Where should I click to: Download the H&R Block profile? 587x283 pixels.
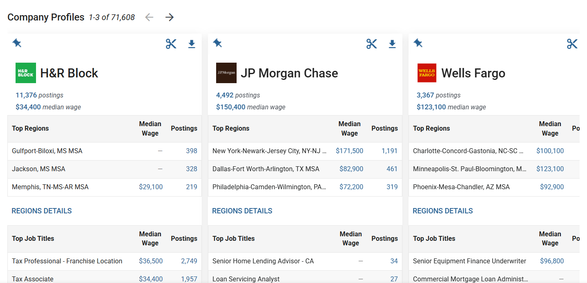pyautogui.click(x=192, y=44)
